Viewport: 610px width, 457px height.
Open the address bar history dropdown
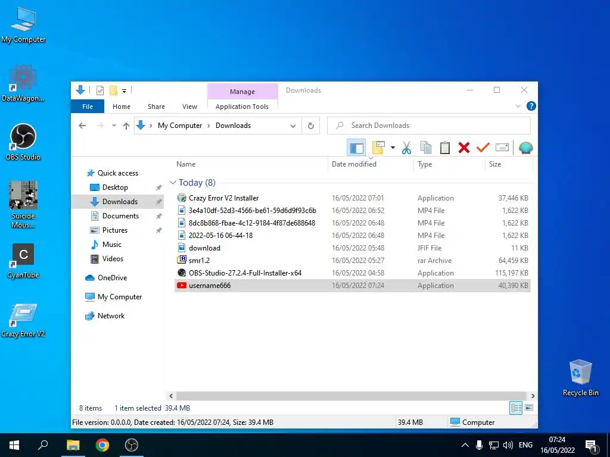point(293,126)
